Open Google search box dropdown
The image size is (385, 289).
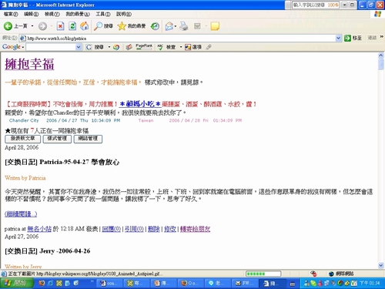coord(79,47)
